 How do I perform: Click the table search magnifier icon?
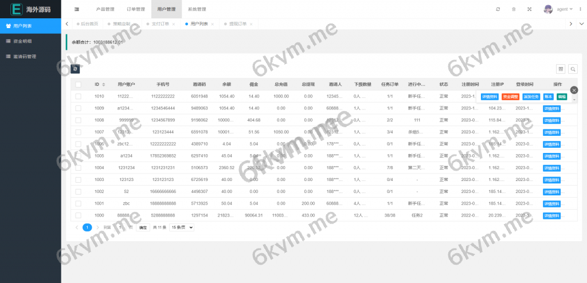(573, 69)
